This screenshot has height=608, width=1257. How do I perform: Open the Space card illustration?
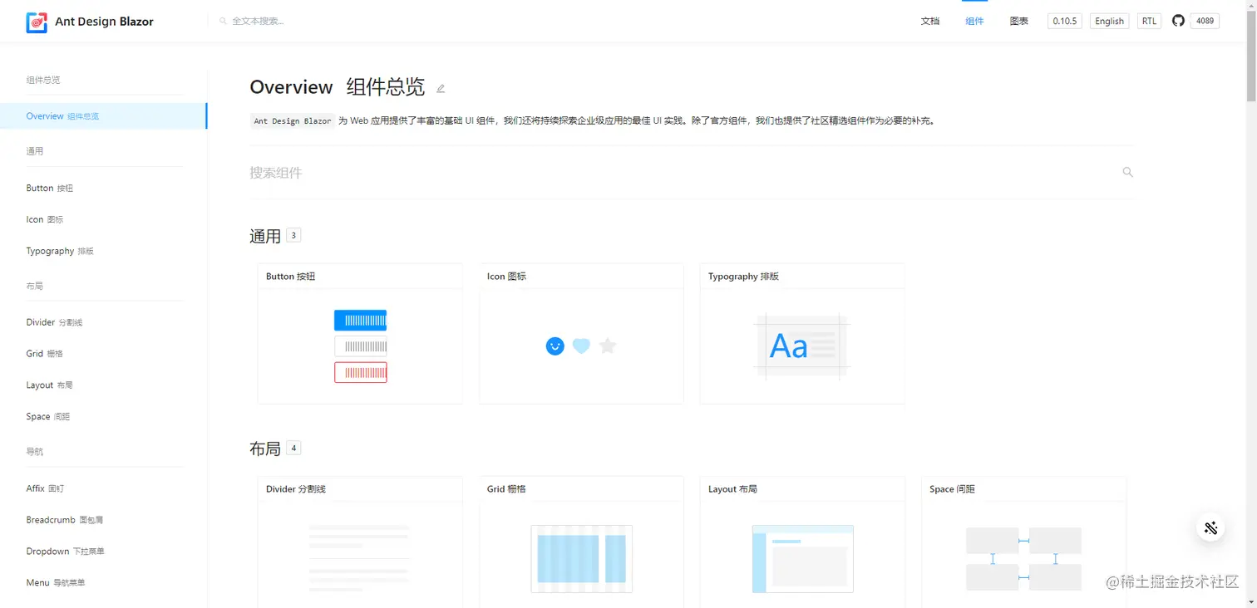click(x=1023, y=558)
